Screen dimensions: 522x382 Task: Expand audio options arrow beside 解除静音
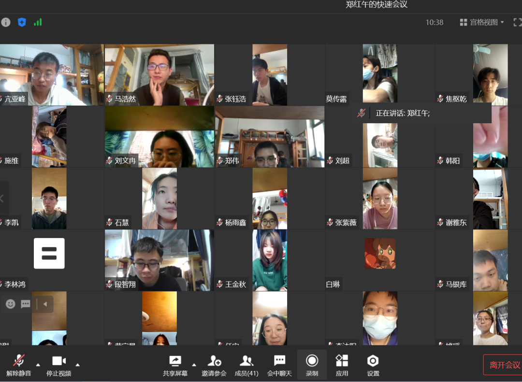(x=38, y=365)
